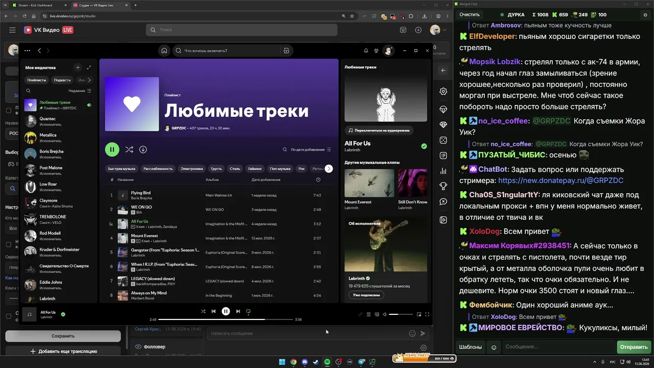Go back in Spotify navigation

(39, 51)
